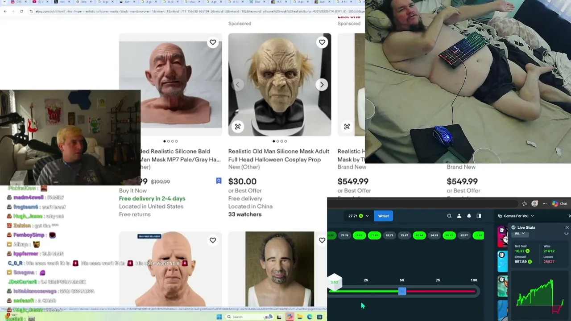The image size is (571, 321).
Task: Favorite the Realistic Old Man Silicone Mask listing
Action: pyautogui.click(x=322, y=42)
